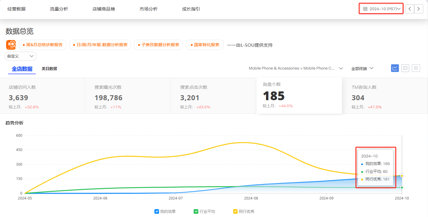Click the green 行业平均 chart endpoint

click(x=402, y=188)
